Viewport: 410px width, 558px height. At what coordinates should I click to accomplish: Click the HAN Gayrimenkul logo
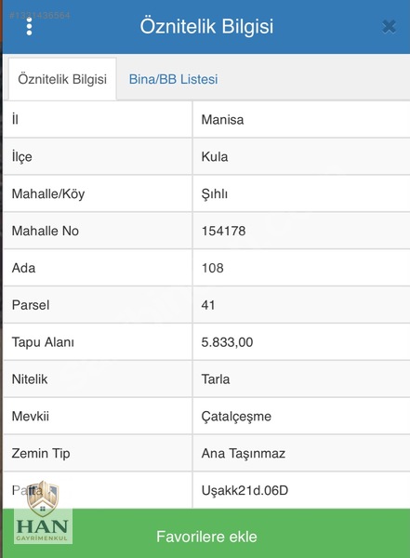(43, 512)
